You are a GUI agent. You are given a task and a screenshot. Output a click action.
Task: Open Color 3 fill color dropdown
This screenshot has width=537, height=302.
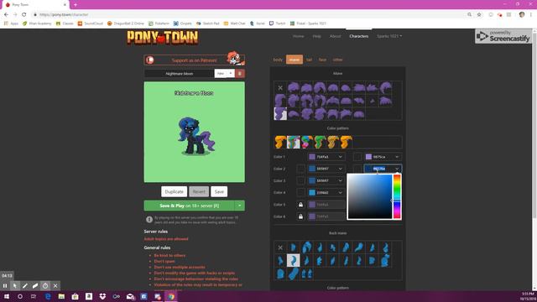341,180
